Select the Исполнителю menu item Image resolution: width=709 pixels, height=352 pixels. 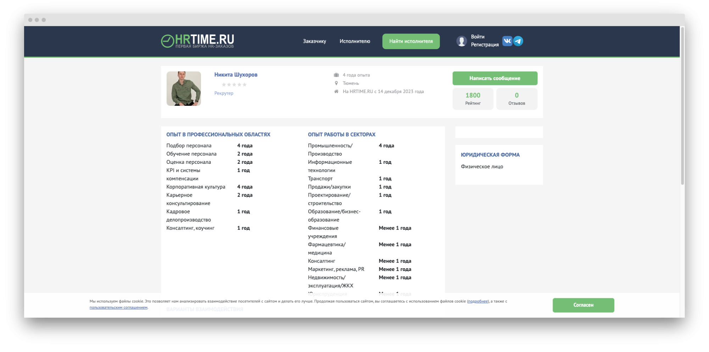click(x=354, y=41)
